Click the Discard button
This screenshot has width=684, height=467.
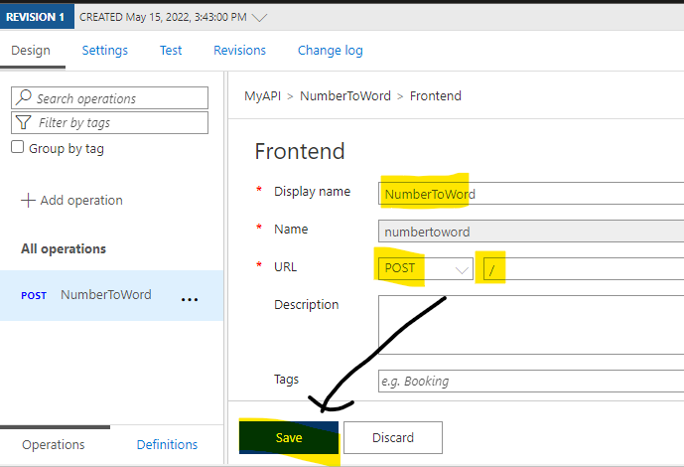(x=393, y=437)
